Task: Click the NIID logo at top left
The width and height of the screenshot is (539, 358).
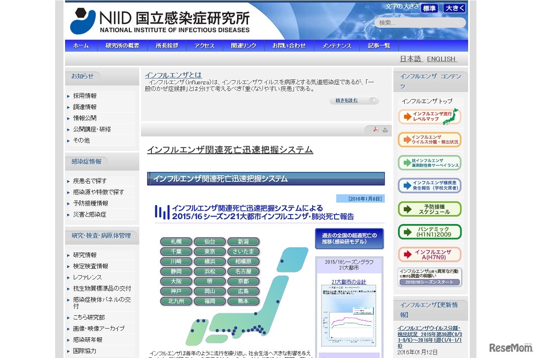Action: 159,22
